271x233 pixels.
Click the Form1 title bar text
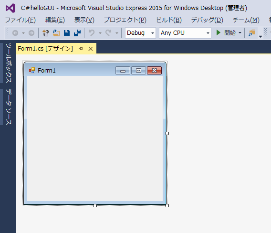click(x=47, y=71)
